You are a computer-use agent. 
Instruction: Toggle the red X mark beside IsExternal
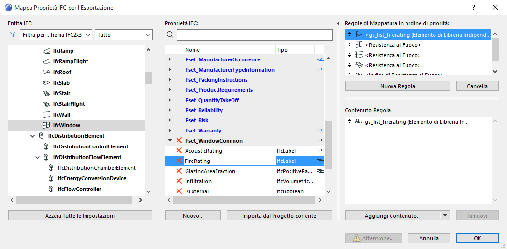tap(179, 191)
